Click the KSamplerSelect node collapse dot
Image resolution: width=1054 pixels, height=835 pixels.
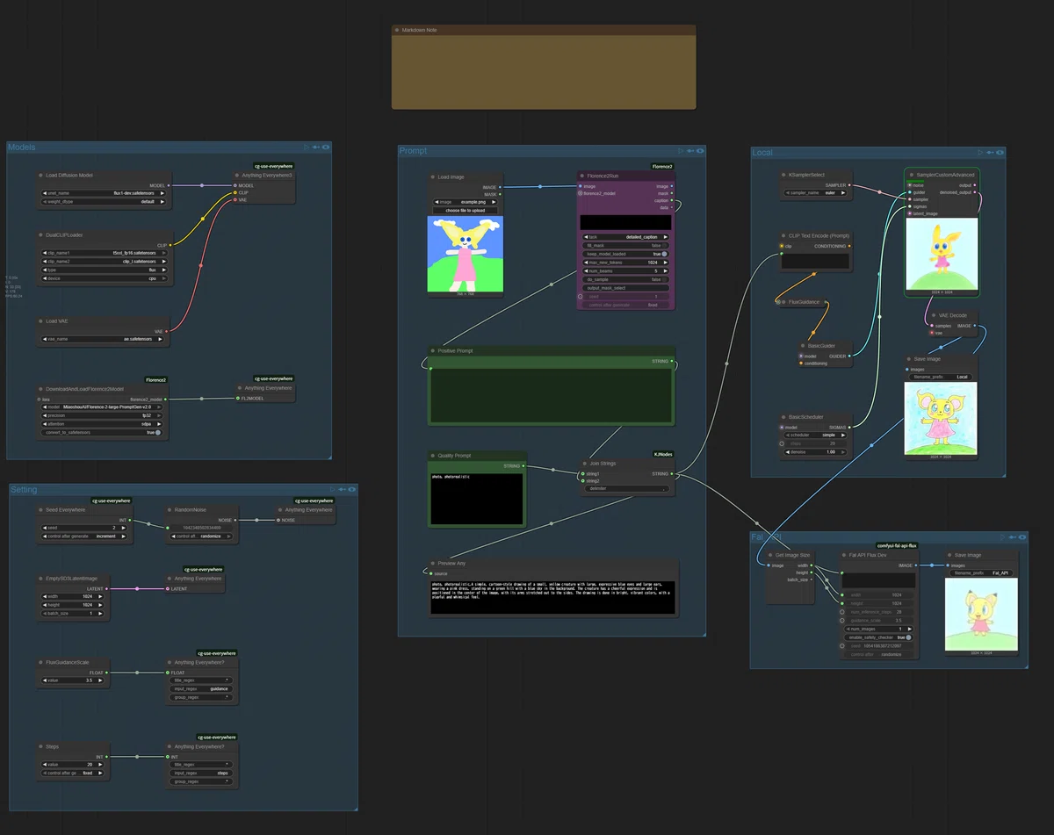[783, 174]
